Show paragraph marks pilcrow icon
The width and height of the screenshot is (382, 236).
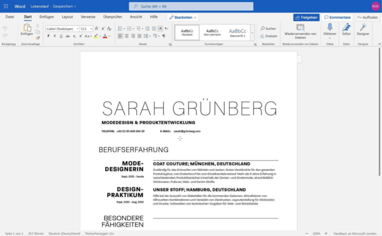pyautogui.click(x=164, y=36)
